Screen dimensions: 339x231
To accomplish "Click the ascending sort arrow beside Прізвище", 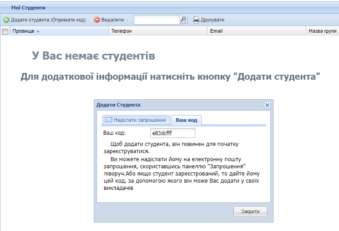I will click(x=38, y=31).
